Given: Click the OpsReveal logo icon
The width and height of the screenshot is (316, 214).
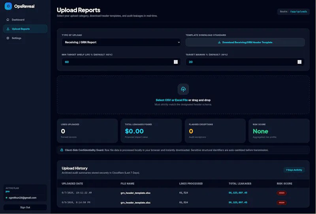Looking at the screenshot, I should click(x=8, y=6).
